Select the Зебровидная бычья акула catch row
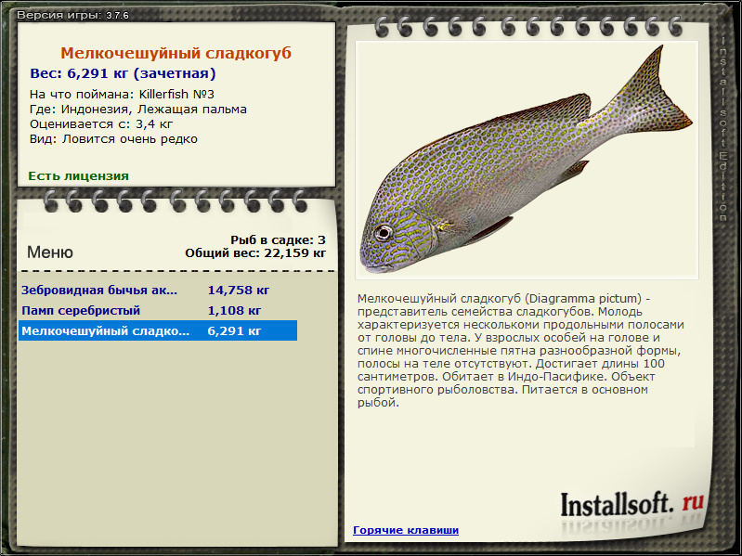 (158, 290)
